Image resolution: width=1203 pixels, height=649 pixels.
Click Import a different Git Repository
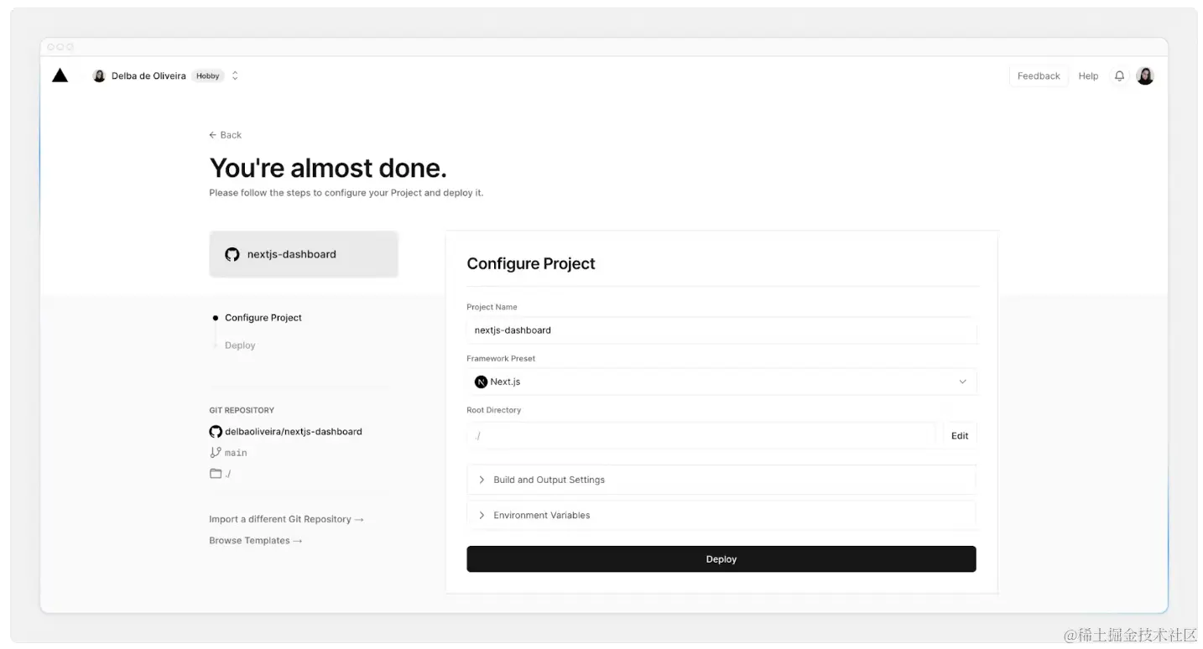(286, 519)
